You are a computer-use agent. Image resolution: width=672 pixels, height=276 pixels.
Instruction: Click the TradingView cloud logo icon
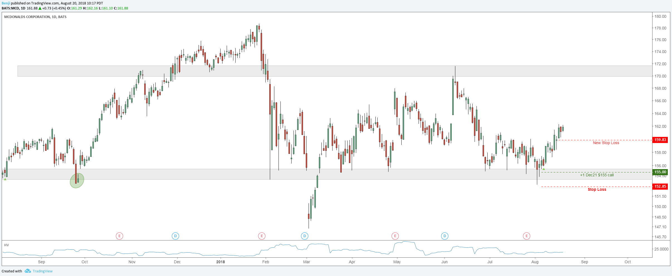(28, 271)
